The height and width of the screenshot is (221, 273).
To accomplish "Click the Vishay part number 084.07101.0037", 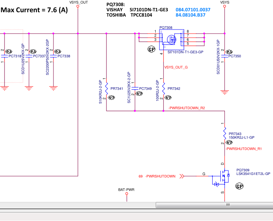I will pos(193,9).
